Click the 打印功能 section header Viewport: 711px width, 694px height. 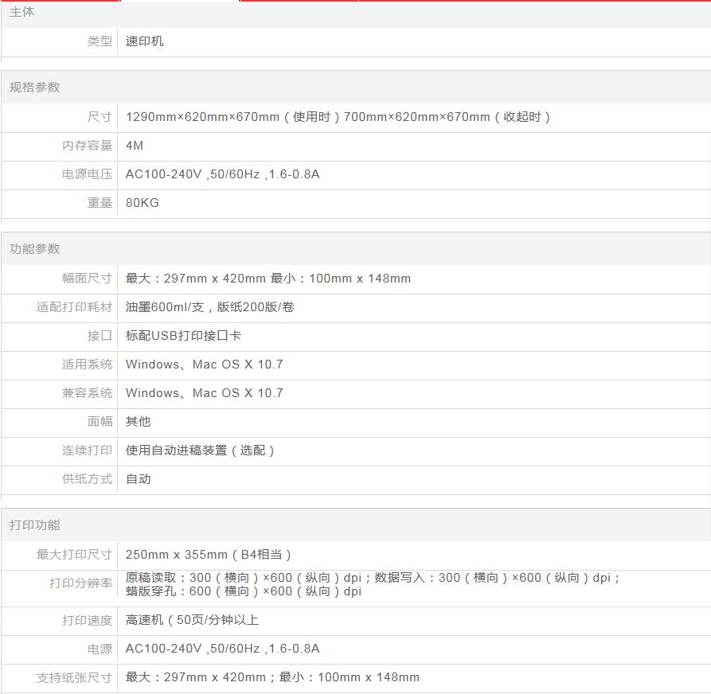click(35, 525)
